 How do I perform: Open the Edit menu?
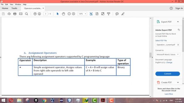[7, 4]
